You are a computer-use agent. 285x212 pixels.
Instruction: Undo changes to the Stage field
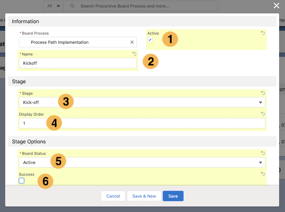tap(263, 93)
